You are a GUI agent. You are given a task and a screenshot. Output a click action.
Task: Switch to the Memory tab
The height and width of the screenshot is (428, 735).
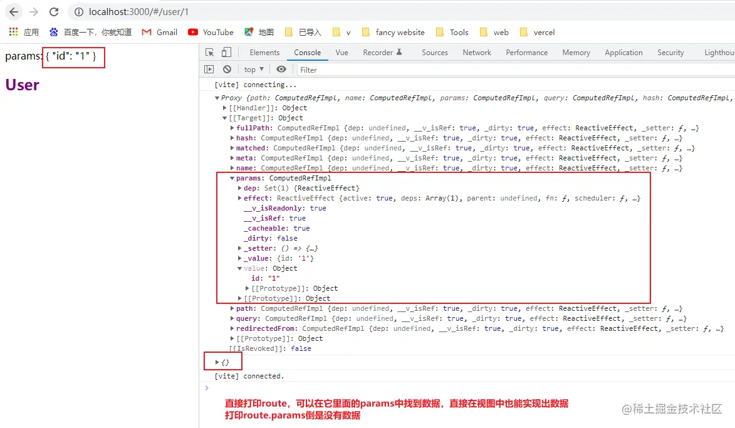[x=576, y=53]
